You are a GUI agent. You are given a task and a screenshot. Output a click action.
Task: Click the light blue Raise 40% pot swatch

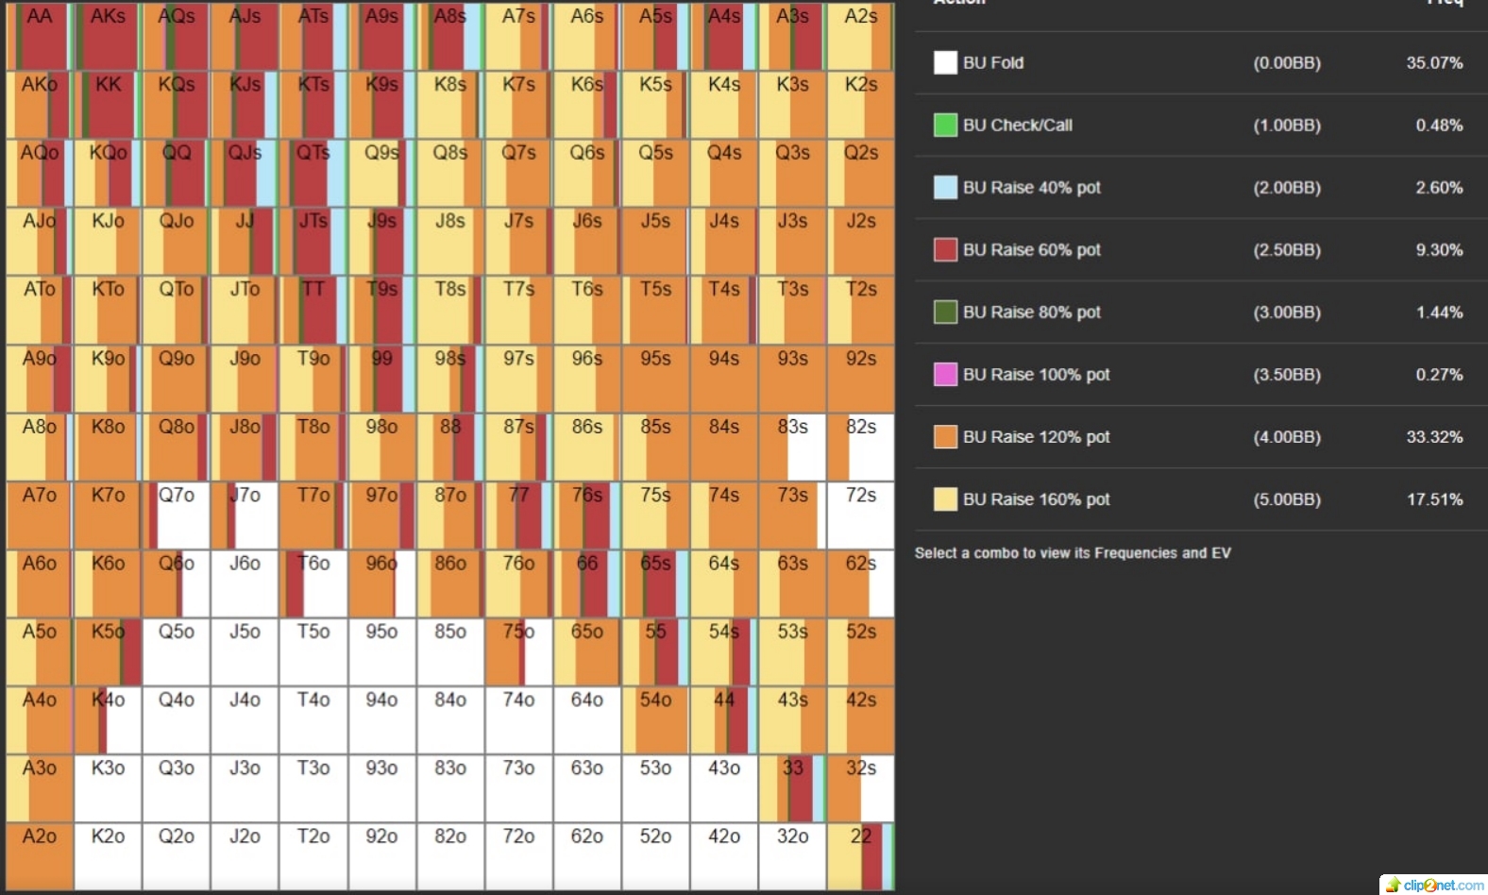(x=945, y=187)
